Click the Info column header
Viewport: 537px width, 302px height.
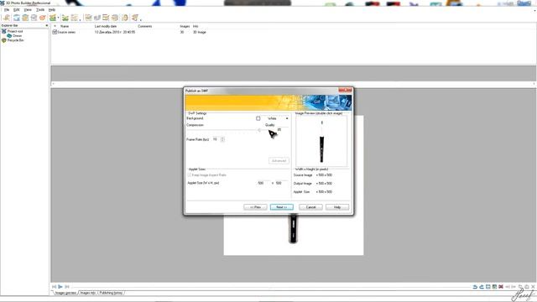(x=196, y=26)
